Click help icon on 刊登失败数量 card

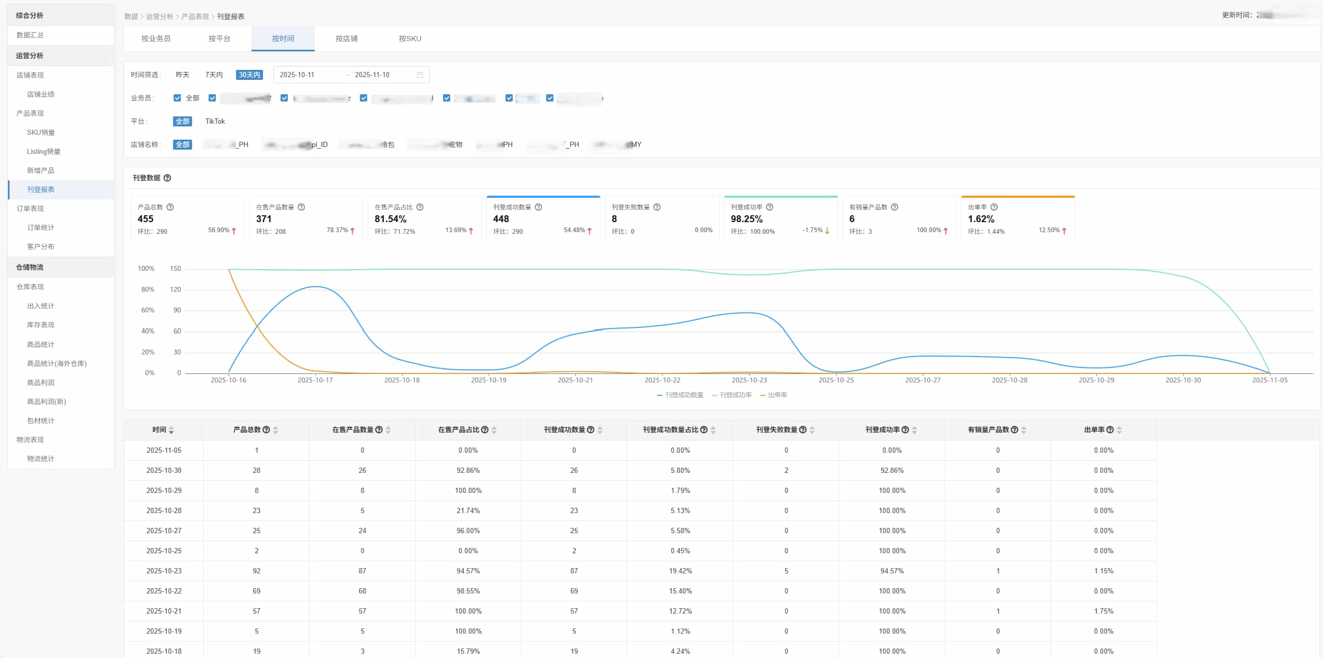coord(657,207)
